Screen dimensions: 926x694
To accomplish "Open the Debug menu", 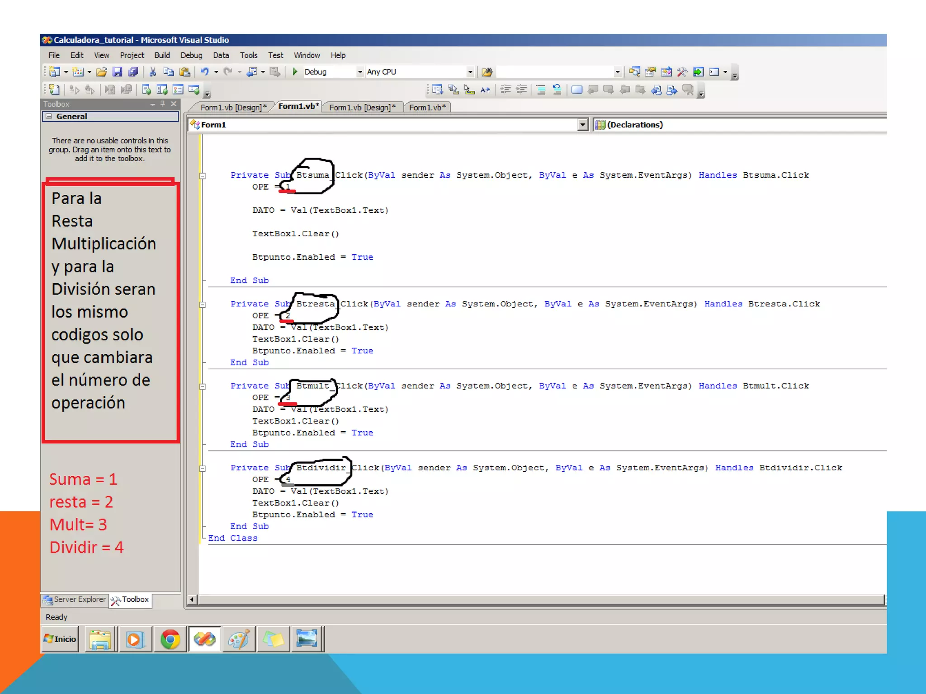I will coord(191,55).
